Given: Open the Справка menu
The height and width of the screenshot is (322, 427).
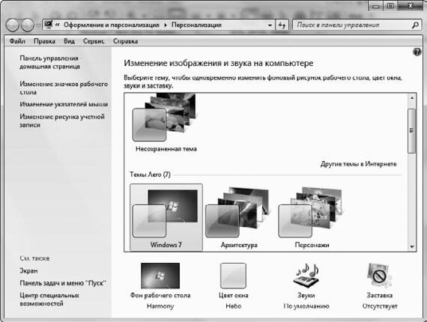Looking at the screenshot, I should 126,41.
